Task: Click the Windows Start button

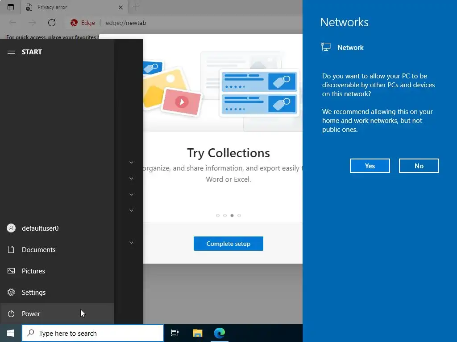Action: click(11, 333)
